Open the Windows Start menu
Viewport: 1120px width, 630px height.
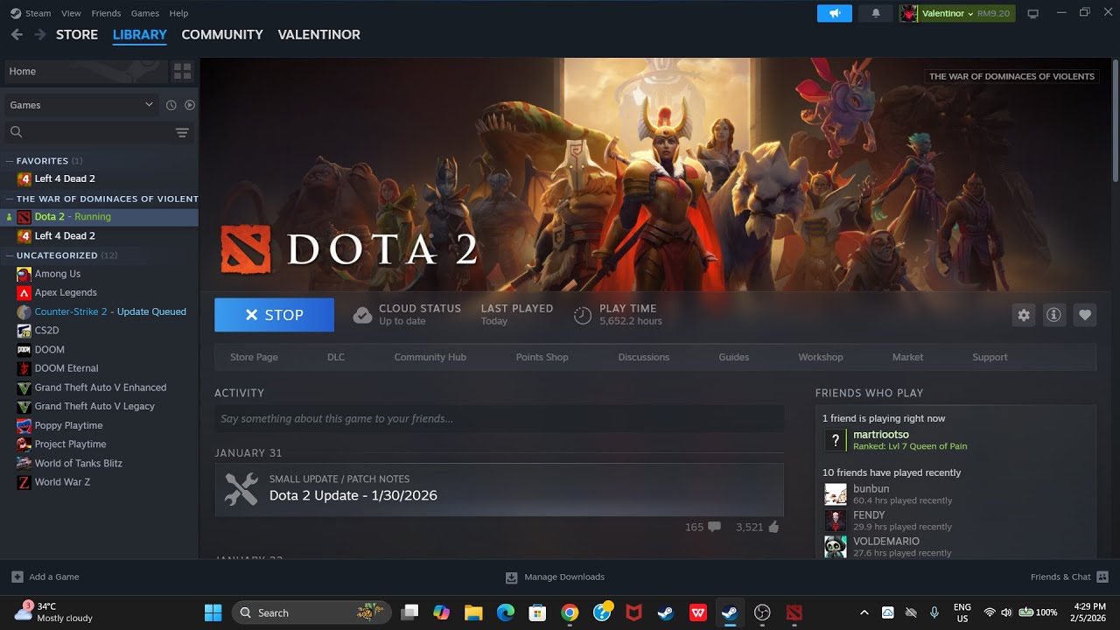[x=213, y=612]
